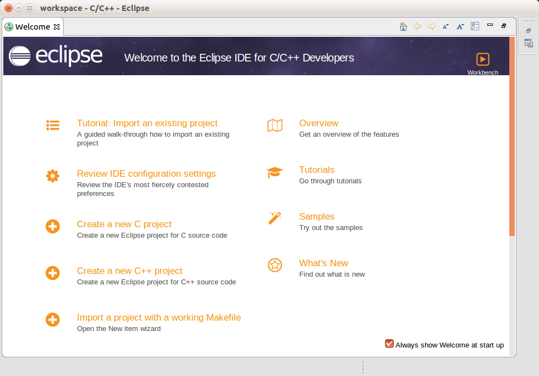The height and width of the screenshot is (376, 539).
Task: Minimize the Eclipse window from title bar
Action: (19, 8)
